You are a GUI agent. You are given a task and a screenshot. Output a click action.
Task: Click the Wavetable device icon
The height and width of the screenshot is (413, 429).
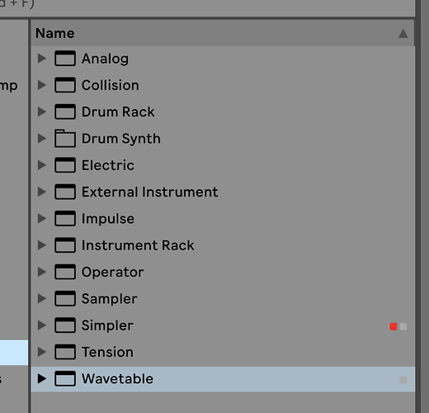[65, 378]
